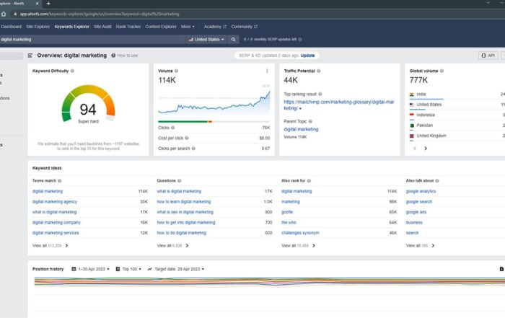
Task: Open digital marketing agency keyword
Action: 54,202
